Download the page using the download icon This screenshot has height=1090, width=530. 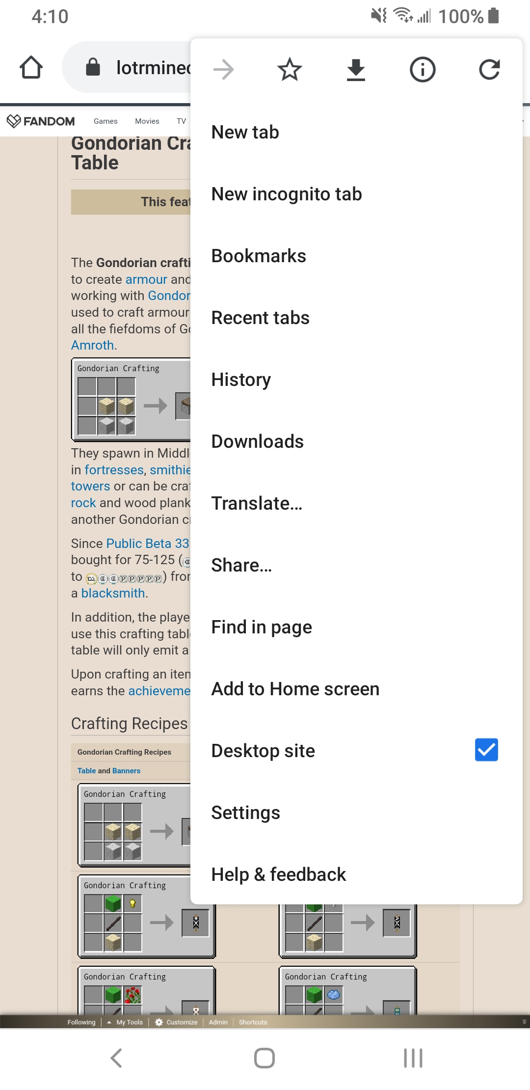pos(356,69)
